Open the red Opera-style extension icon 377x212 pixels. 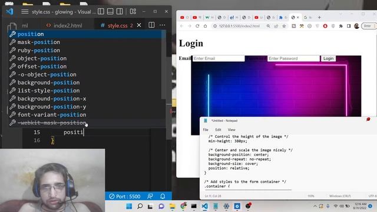325,26
